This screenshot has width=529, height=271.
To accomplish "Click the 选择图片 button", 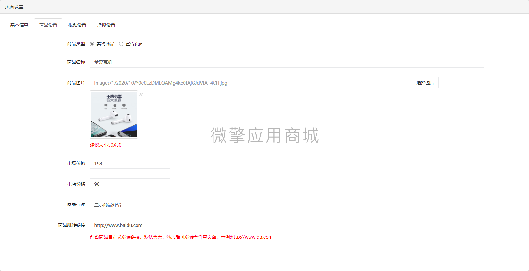I will point(425,83).
